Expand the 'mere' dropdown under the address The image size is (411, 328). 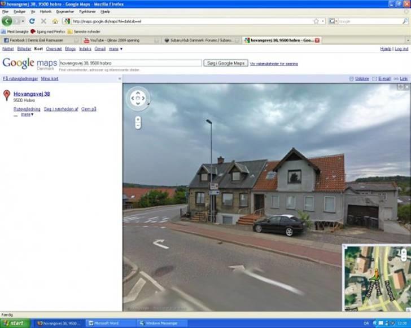coord(27,114)
